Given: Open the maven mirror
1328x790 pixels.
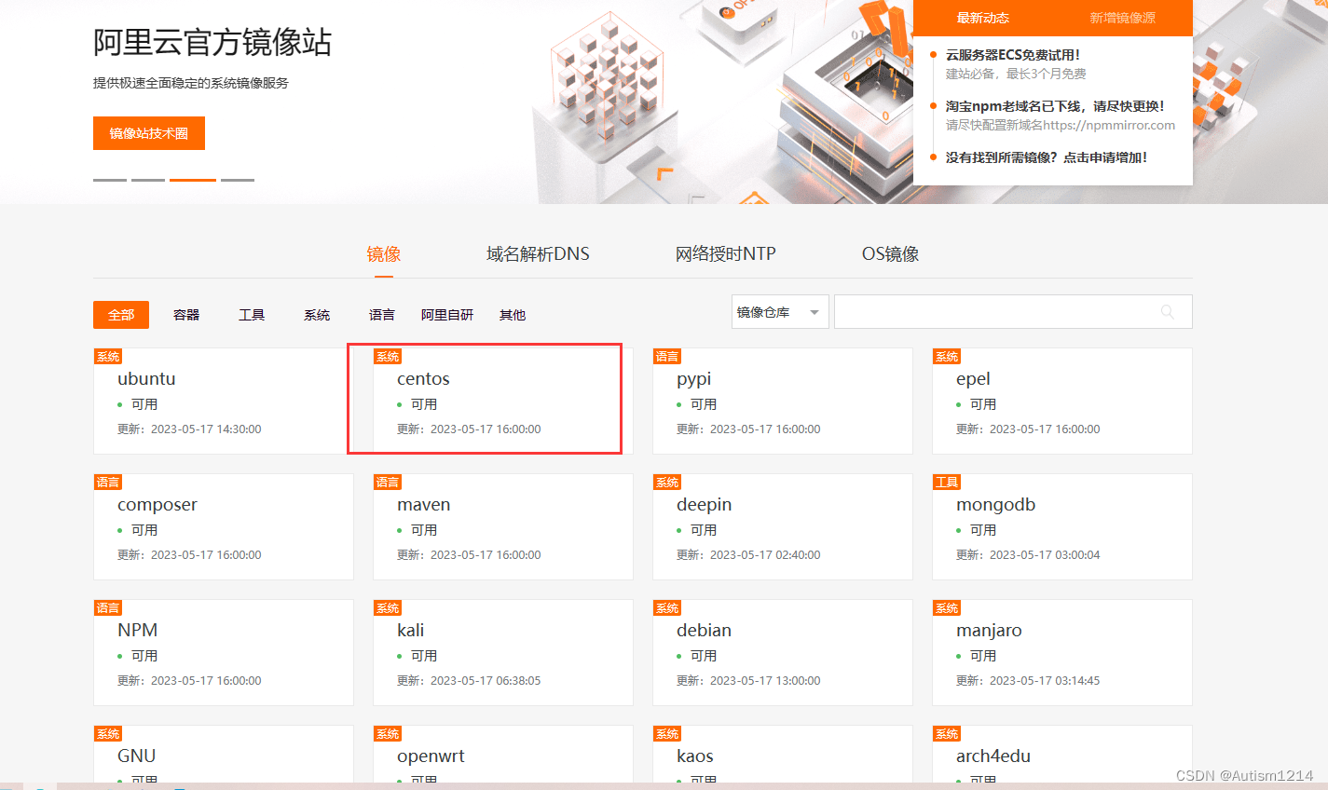Looking at the screenshot, I should 423,505.
